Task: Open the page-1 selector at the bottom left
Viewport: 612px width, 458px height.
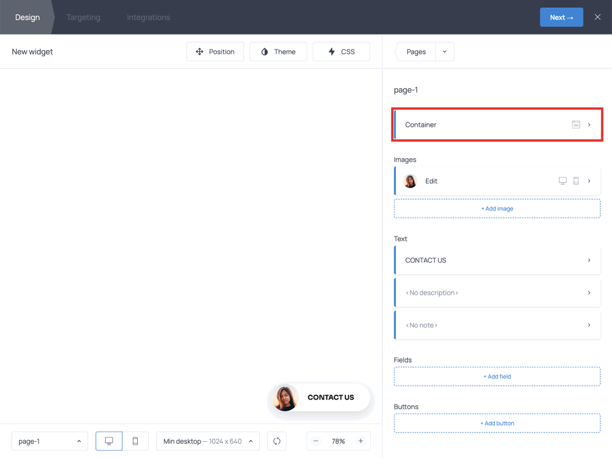Action: click(50, 441)
